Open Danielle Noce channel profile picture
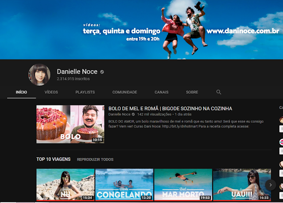Image resolution: width=283 pixels, height=203 pixels. [39, 75]
